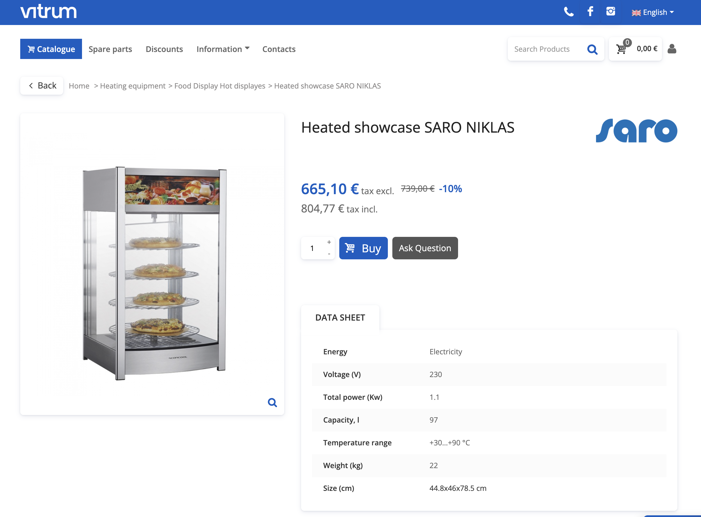The width and height of the screenshot is (701, 517).
Task: Click Size value 44.8x46x78.5 cm
Action: pyautogui.click(x=458, y=488)
